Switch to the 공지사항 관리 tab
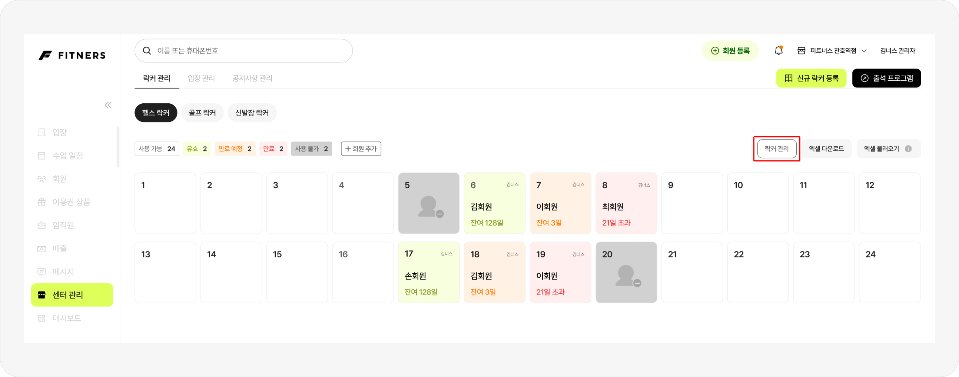 coord(252,78)
